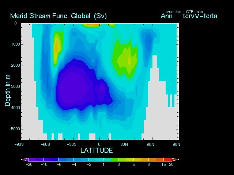
Task: Click the colorbar label '-20'
Action: pyautogui.click(x=29, y=164)
